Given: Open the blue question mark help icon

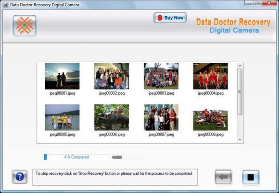Looking at the screenshot, I should [20, 177].
